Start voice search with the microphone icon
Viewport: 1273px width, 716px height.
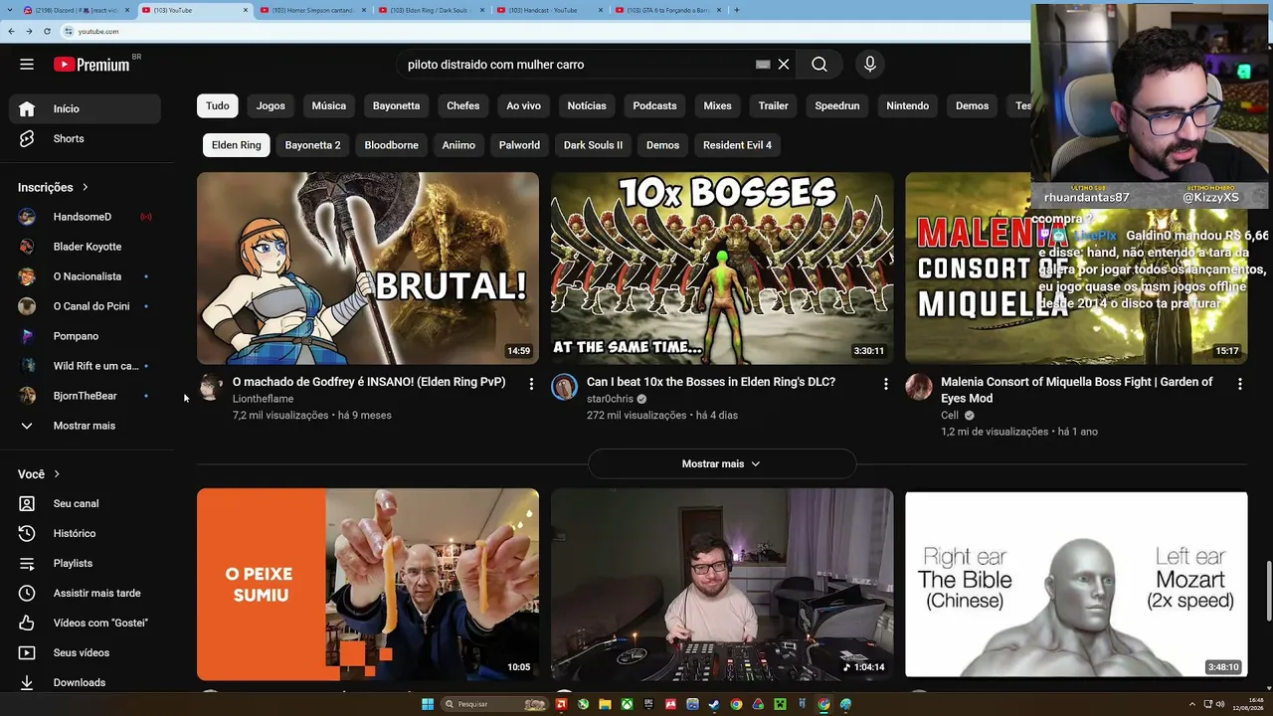tap(870, 65)
